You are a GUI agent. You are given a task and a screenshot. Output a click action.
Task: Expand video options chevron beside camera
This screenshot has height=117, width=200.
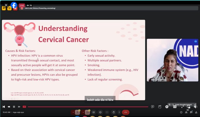coord(83,112)
